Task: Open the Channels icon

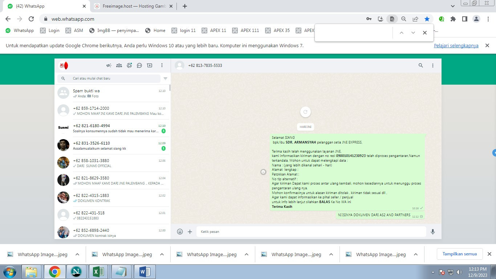Action: coord(139,65)
